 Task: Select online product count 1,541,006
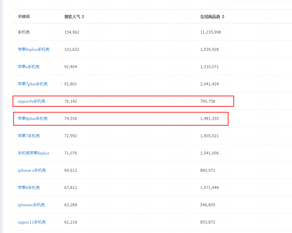(209, 153)
